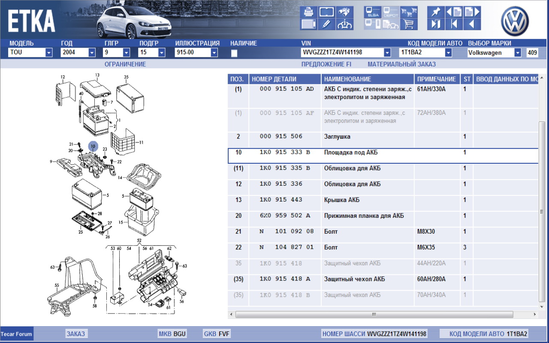The width and height of the screenshot is (549, 343).
Task: Jump to first item with bar-arrow icon
Action: coord(454,24)
